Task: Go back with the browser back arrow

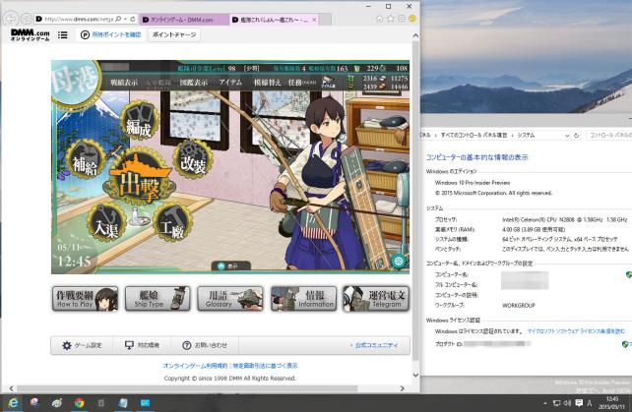Action: 11,19
